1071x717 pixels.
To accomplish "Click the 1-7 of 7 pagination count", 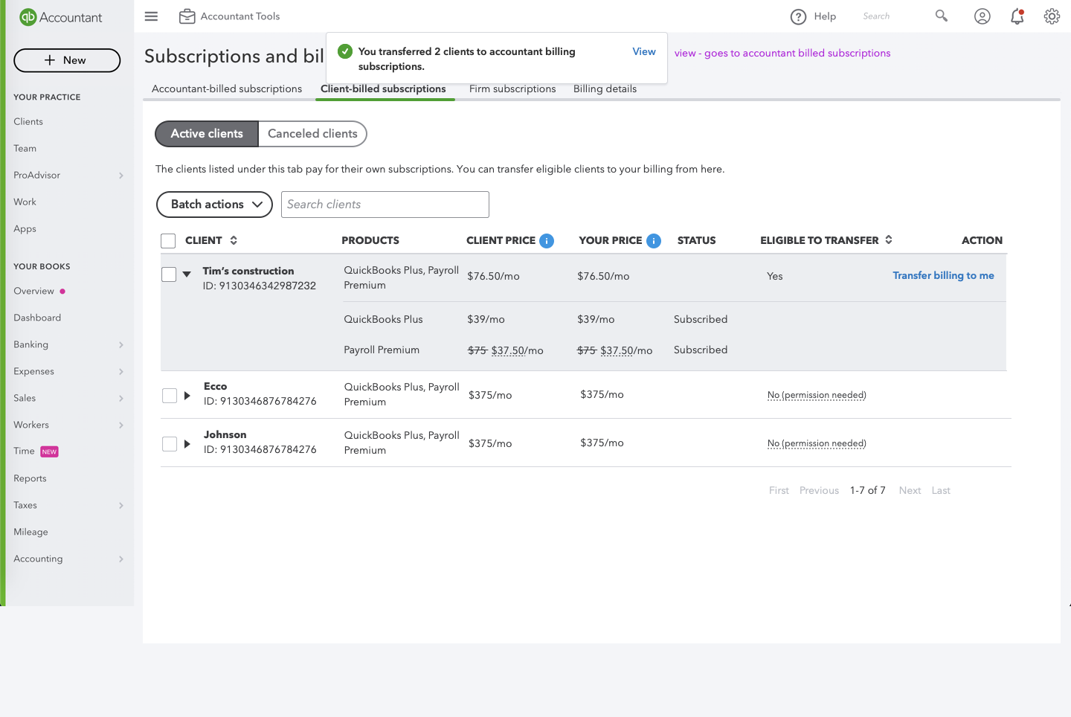I will pyautogui.click(x=868, y=491).
